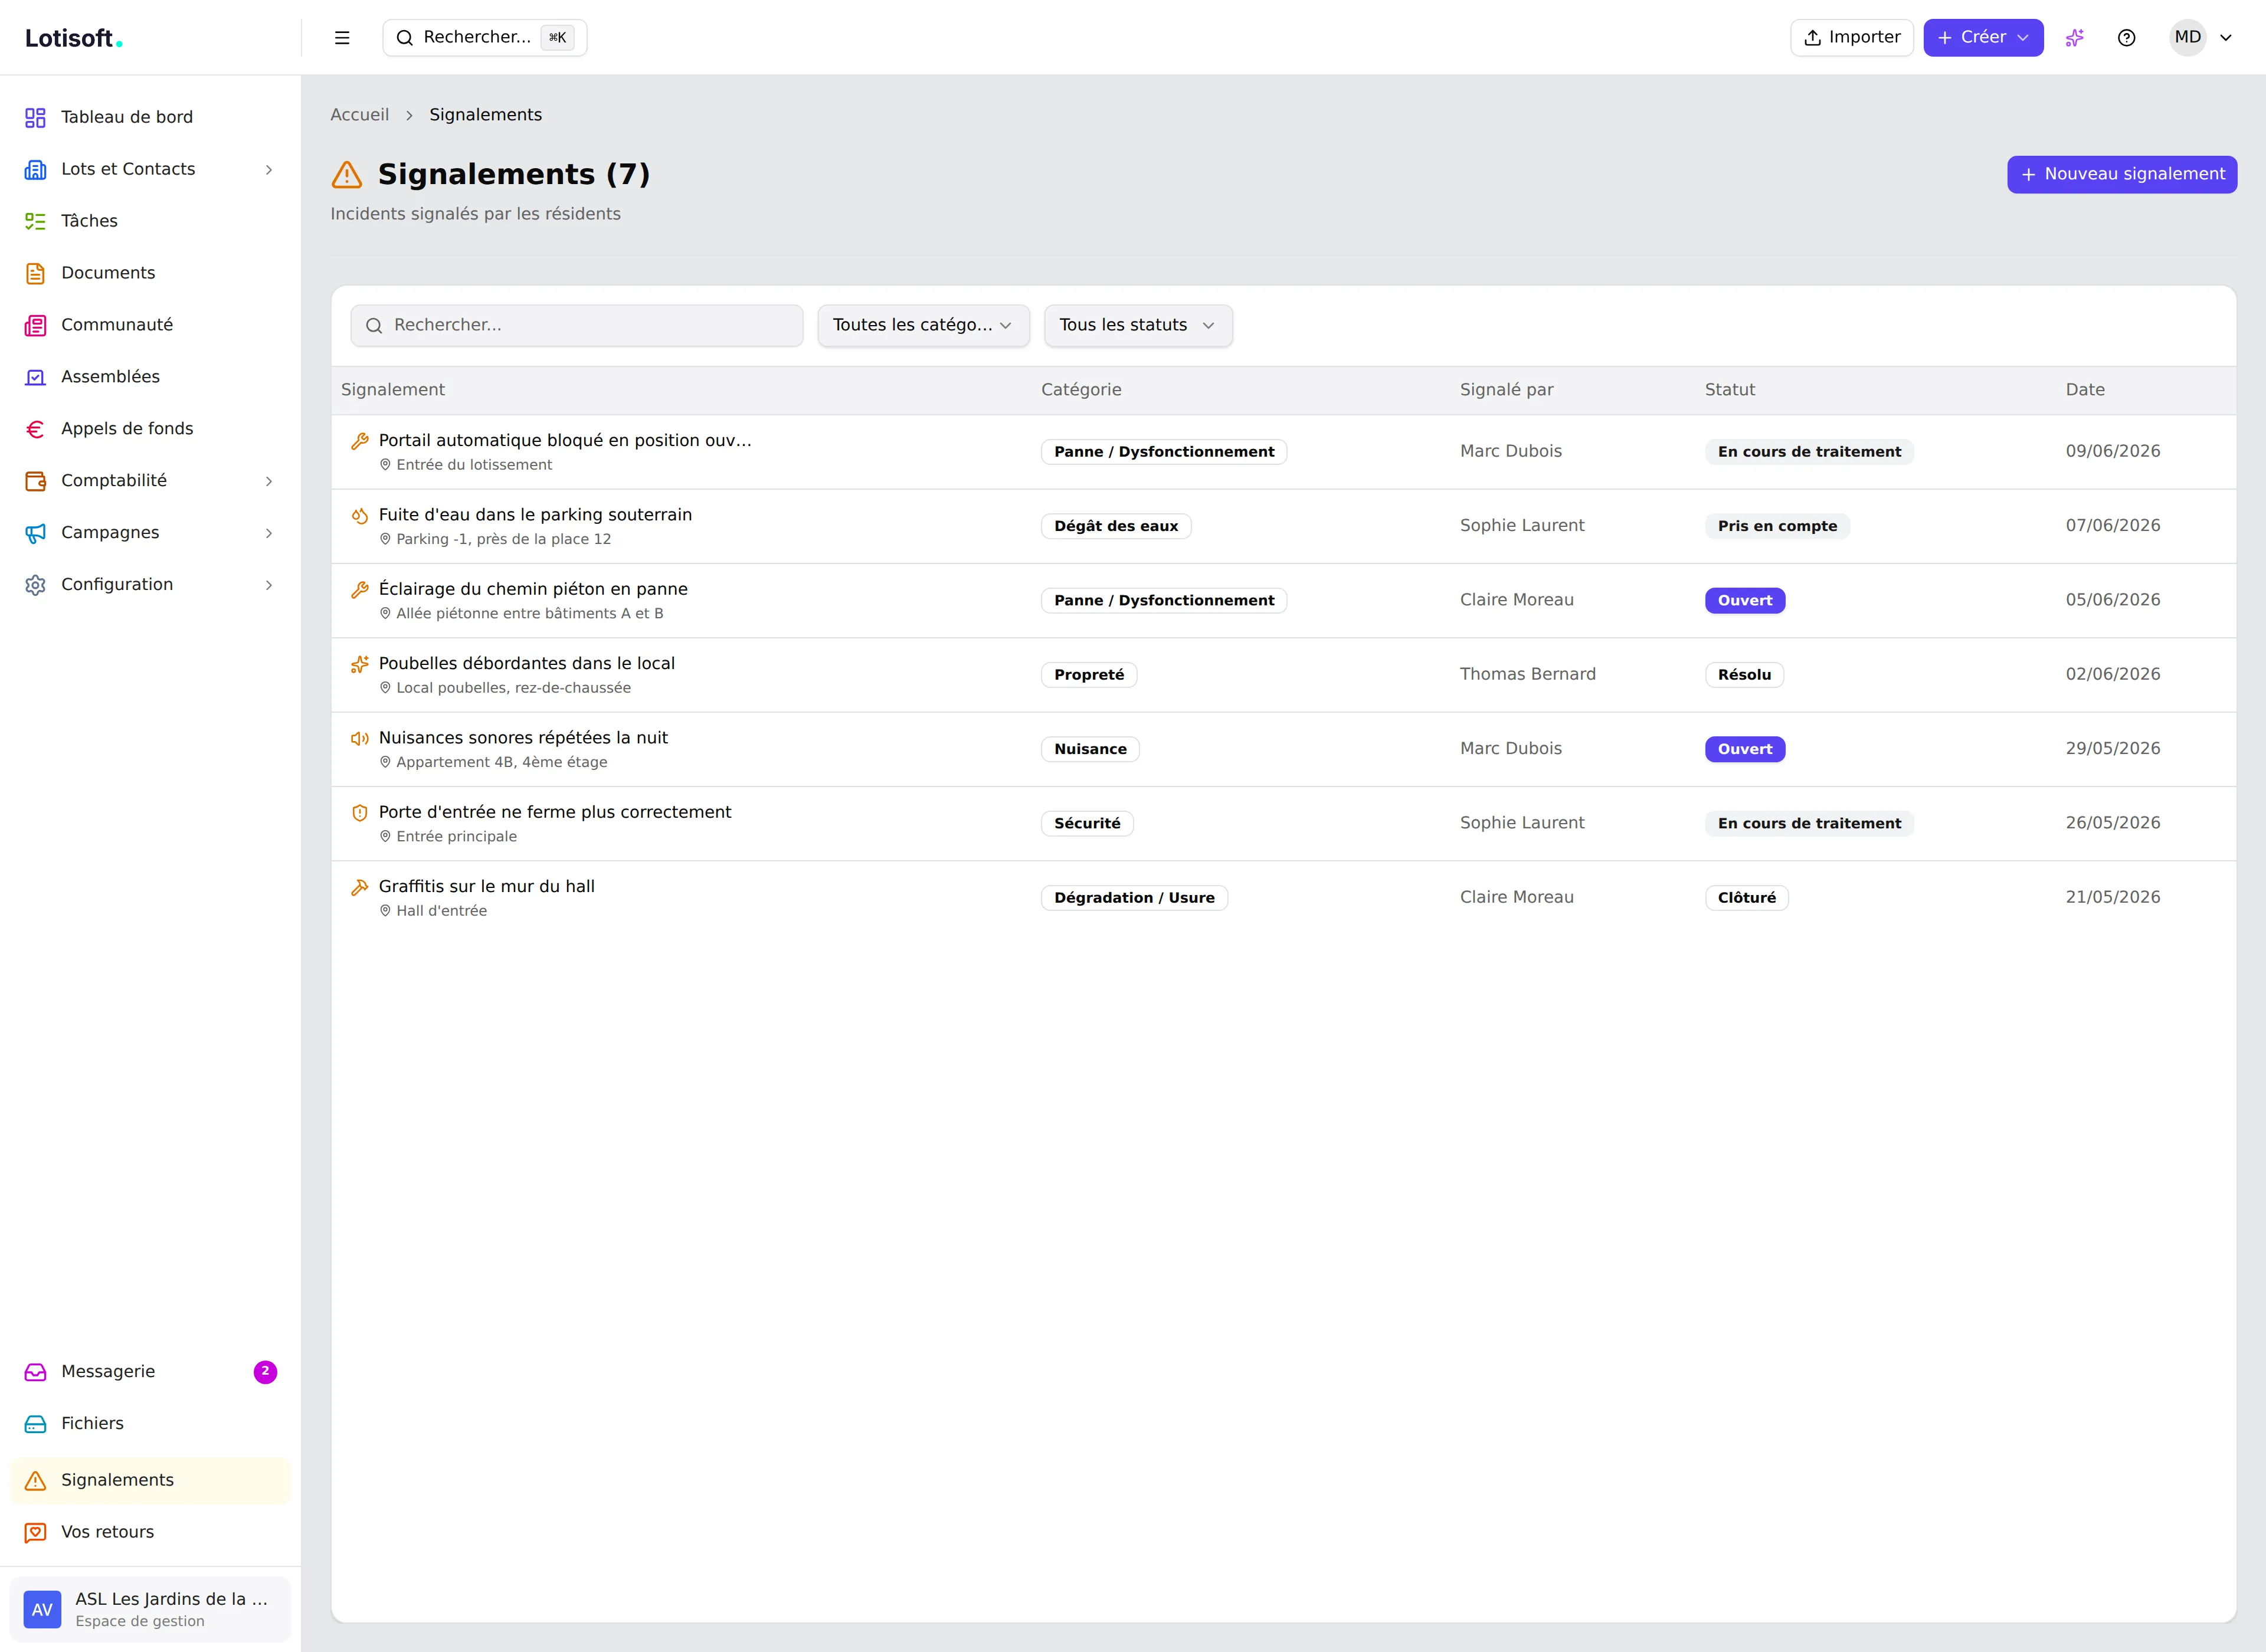Click the Propreté category badge
The width and height of the screenshot is (2266, 1652).
click(1089, 676)
